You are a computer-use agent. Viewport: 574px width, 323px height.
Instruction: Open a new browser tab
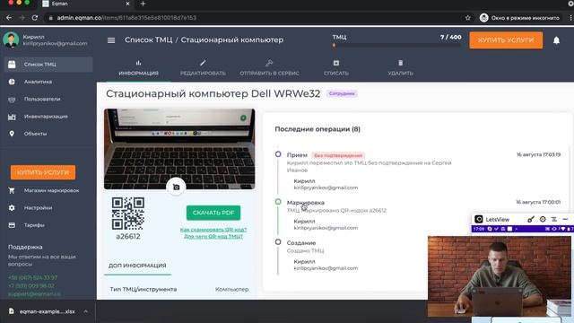(x=143, y=4)
